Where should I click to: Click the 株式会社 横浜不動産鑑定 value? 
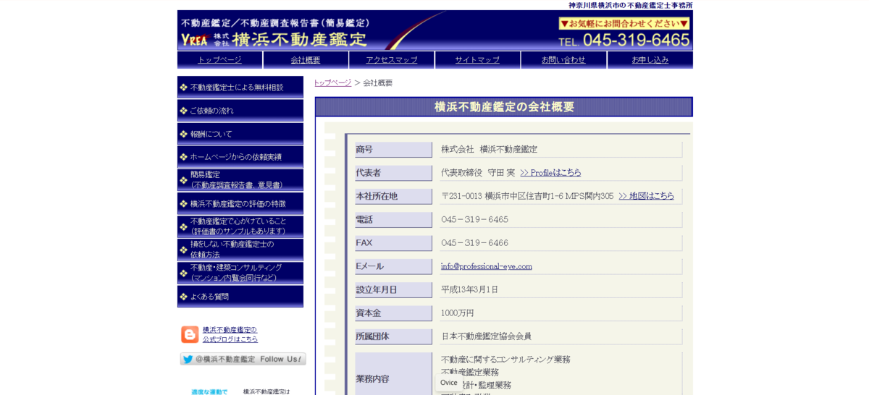(x=490, y=150)
